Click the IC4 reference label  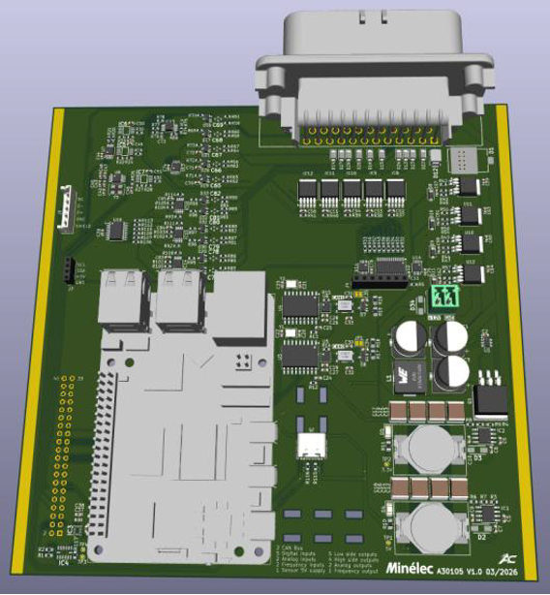[64, 564]
